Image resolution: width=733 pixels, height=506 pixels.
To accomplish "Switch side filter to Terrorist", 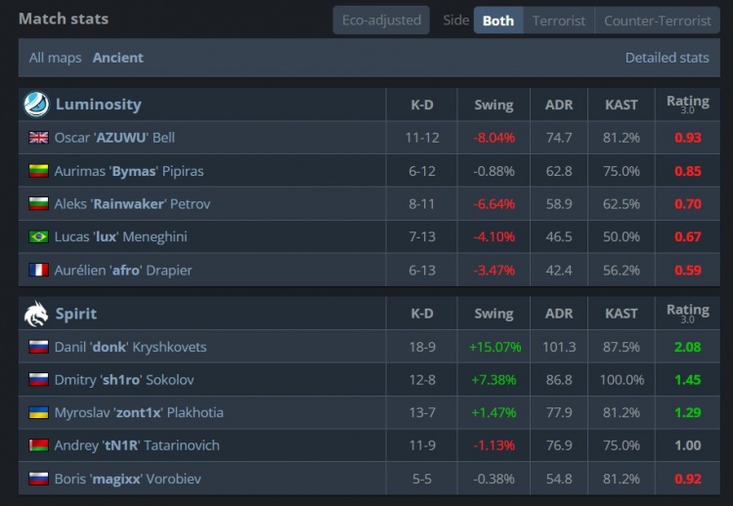I will pos(559,21).
